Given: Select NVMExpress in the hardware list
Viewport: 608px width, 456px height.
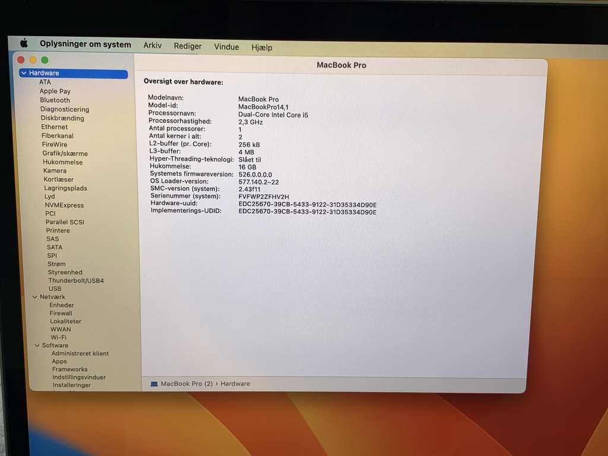Looking at the screenshot, I should pos(64,205).
